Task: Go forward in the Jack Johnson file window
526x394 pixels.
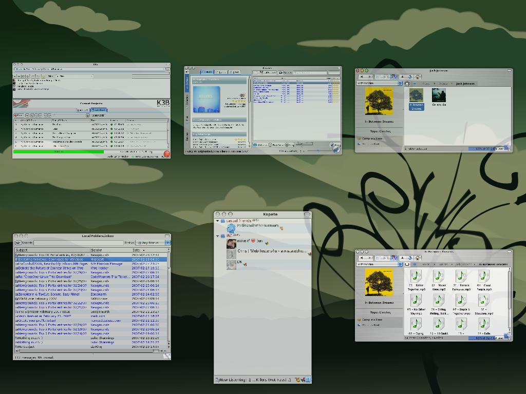Action: tap(369, 77)
